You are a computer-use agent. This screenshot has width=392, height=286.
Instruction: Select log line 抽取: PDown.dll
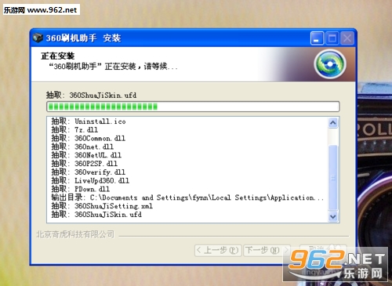81,189
